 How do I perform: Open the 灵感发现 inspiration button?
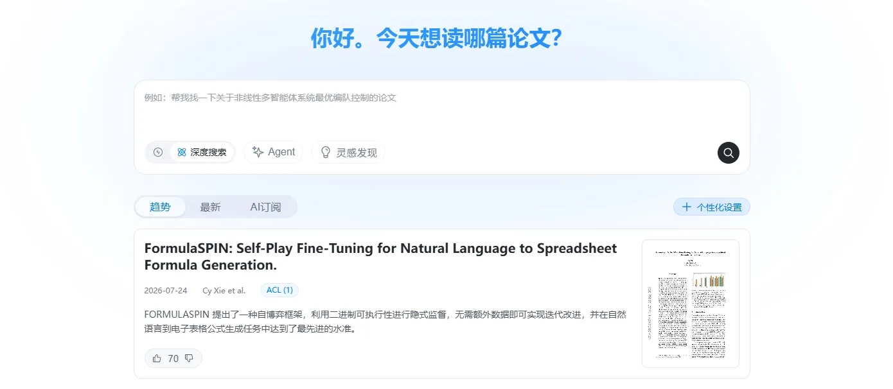[x=348, y=152]
